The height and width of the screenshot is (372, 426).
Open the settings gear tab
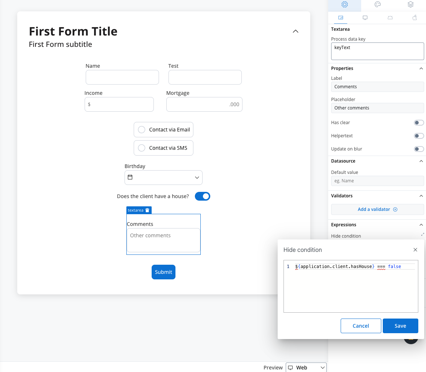click(x=344, y=5)
